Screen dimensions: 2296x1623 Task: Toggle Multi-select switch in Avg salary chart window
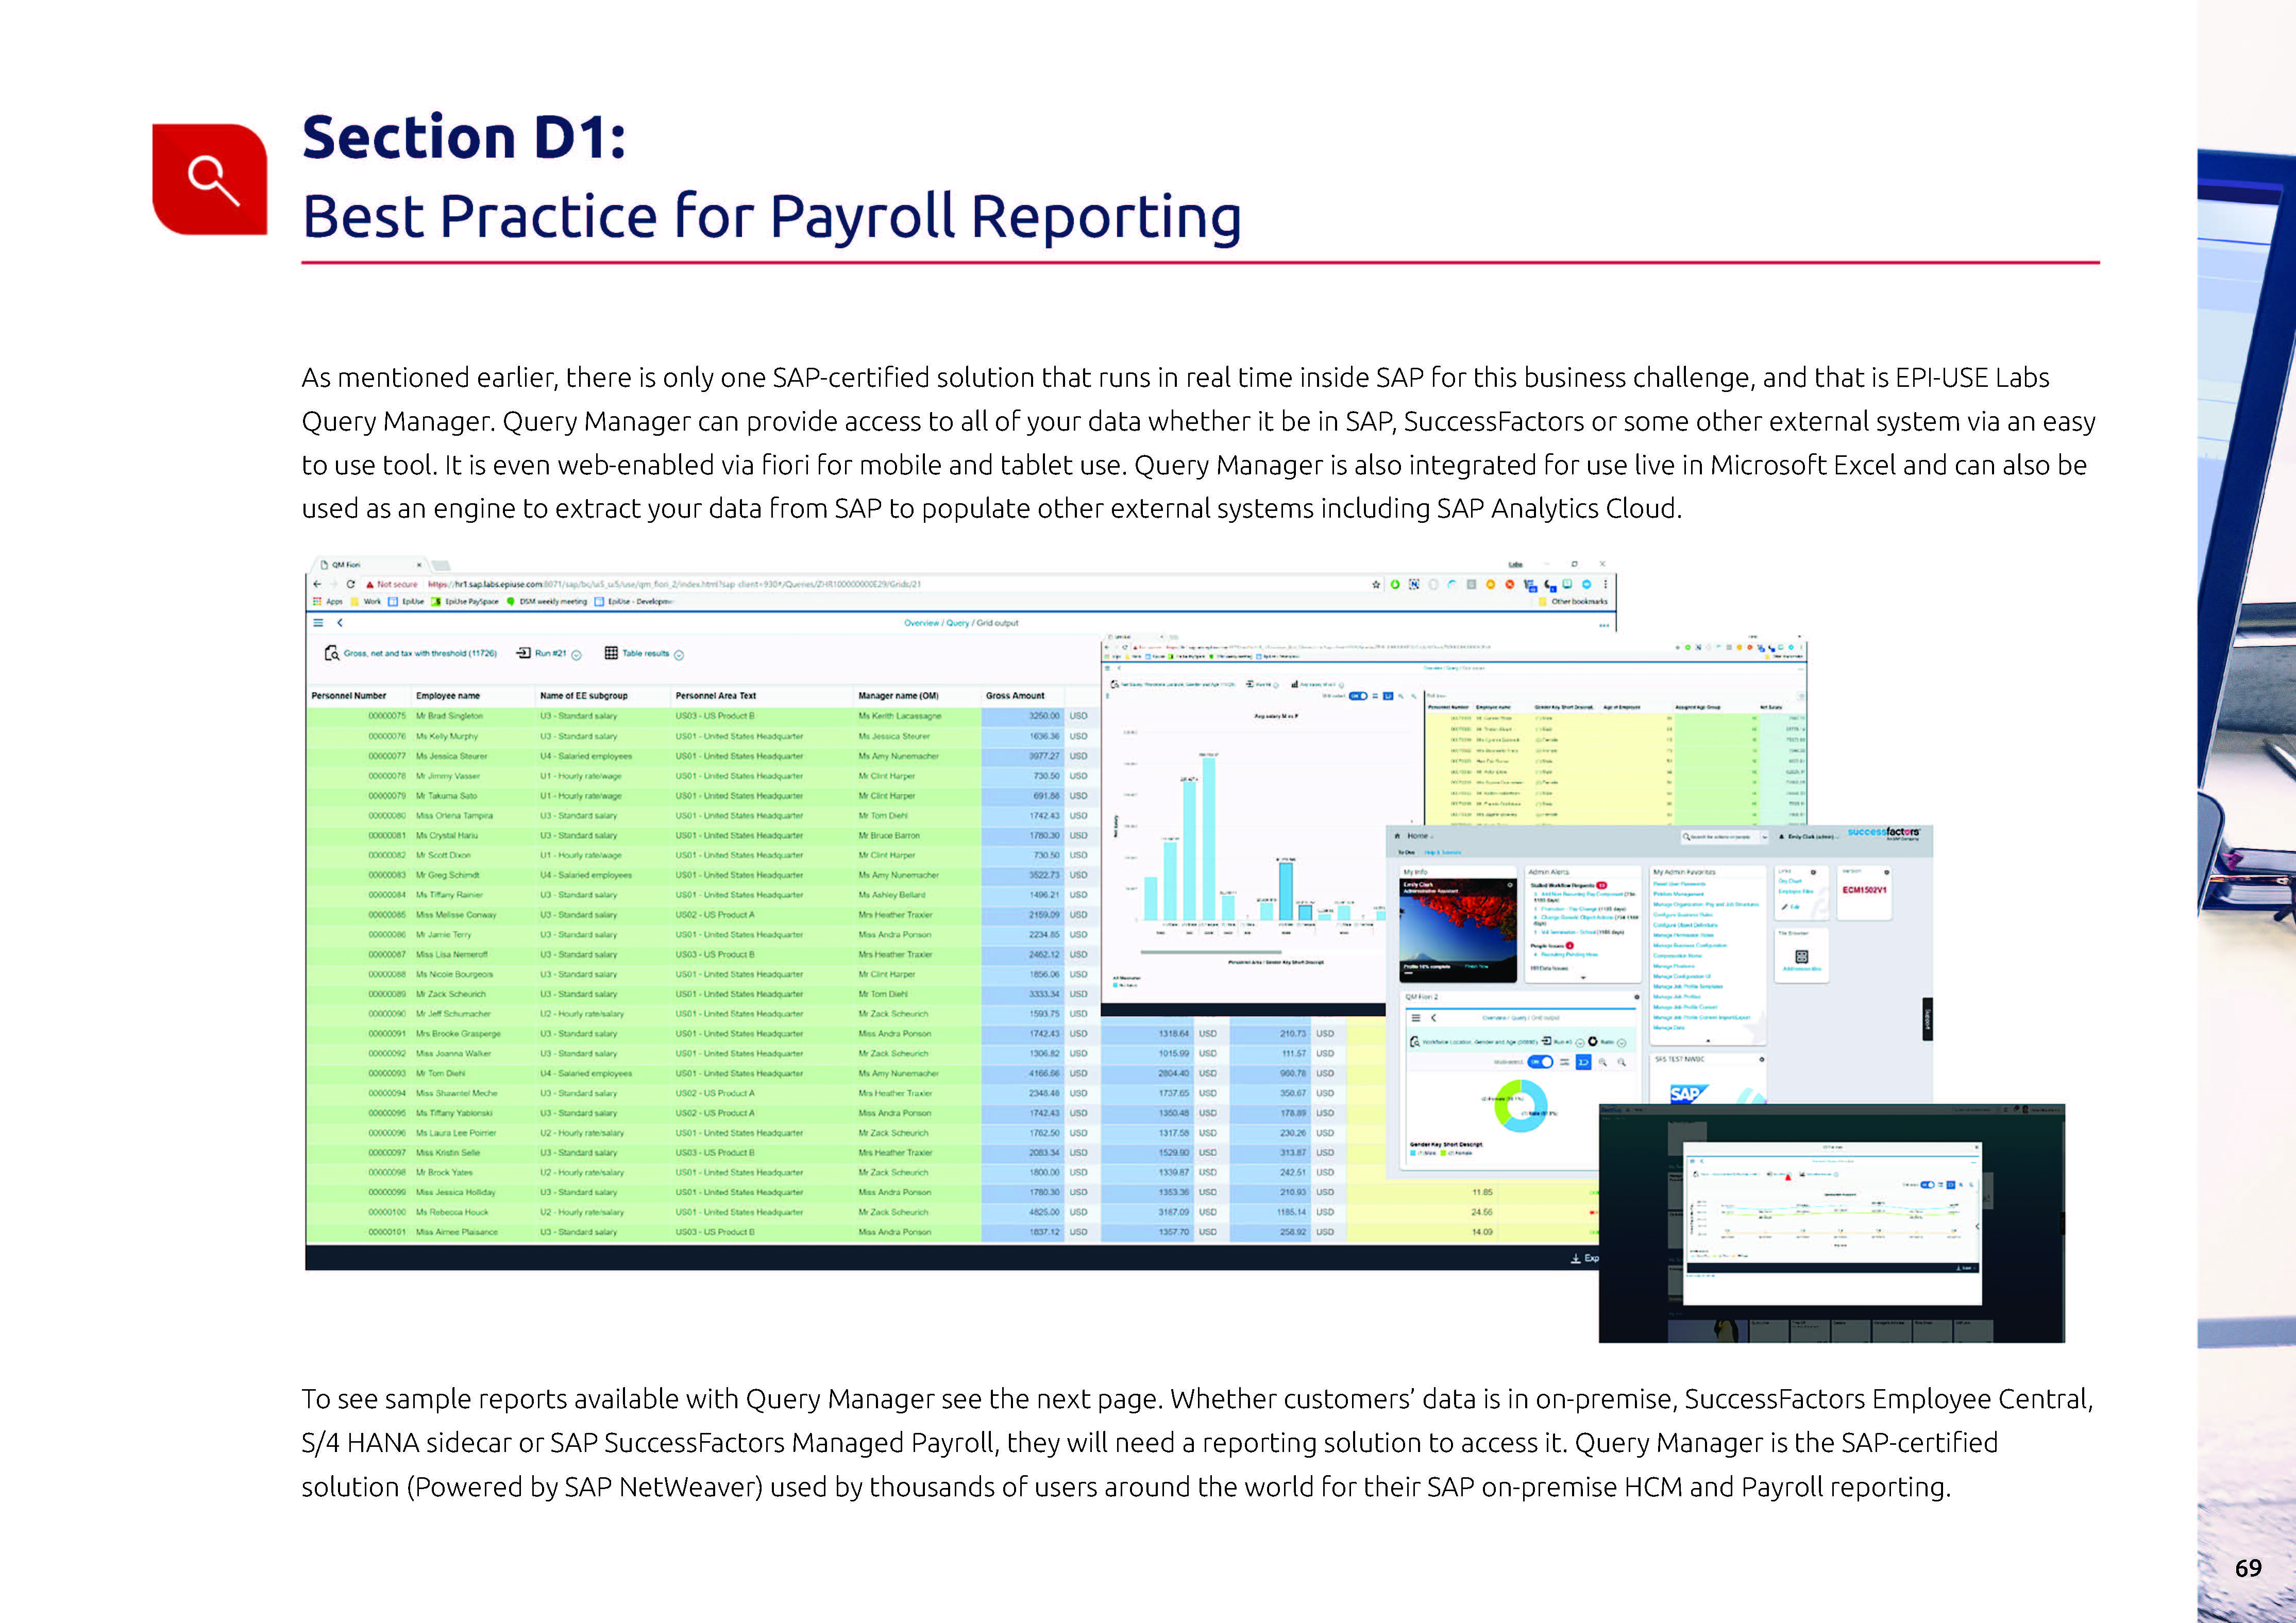[x=1358, y=695]
